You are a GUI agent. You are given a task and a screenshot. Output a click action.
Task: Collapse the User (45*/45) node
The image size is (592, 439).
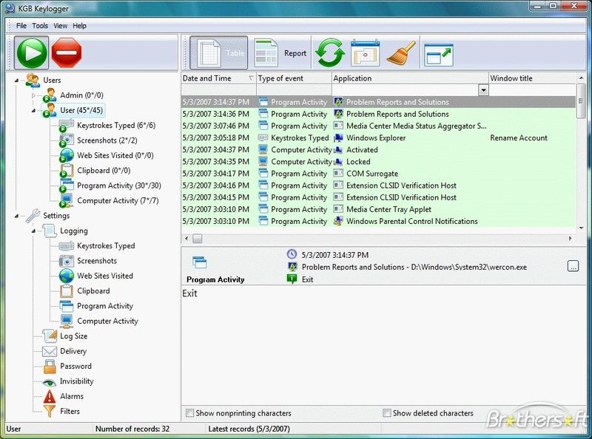click(x=33, y=111)
